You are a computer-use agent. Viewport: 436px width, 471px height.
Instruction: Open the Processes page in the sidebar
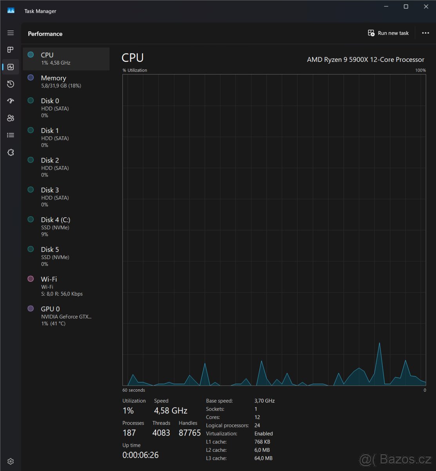point(10,49)
